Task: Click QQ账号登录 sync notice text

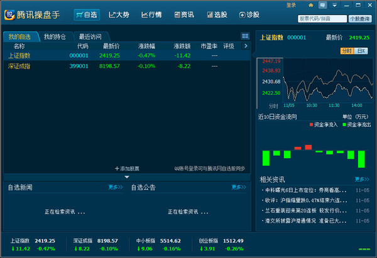Action: [x=210, y=169]
